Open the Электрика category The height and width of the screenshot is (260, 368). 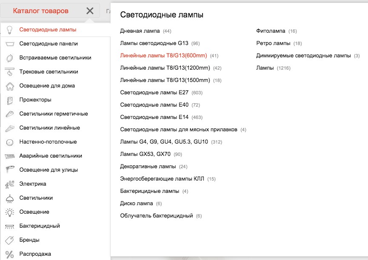click(33, 184)
